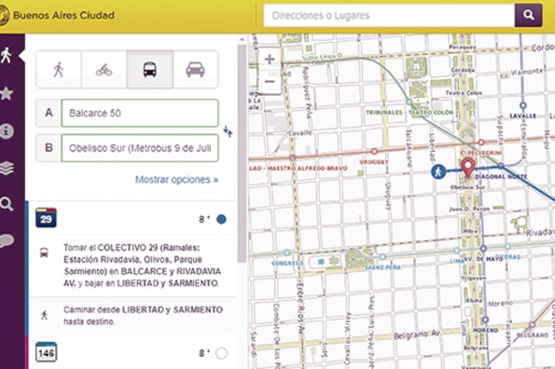Open the Buenos Aires Ciudad home logo
555x369 pixels.
coord(58,15)
